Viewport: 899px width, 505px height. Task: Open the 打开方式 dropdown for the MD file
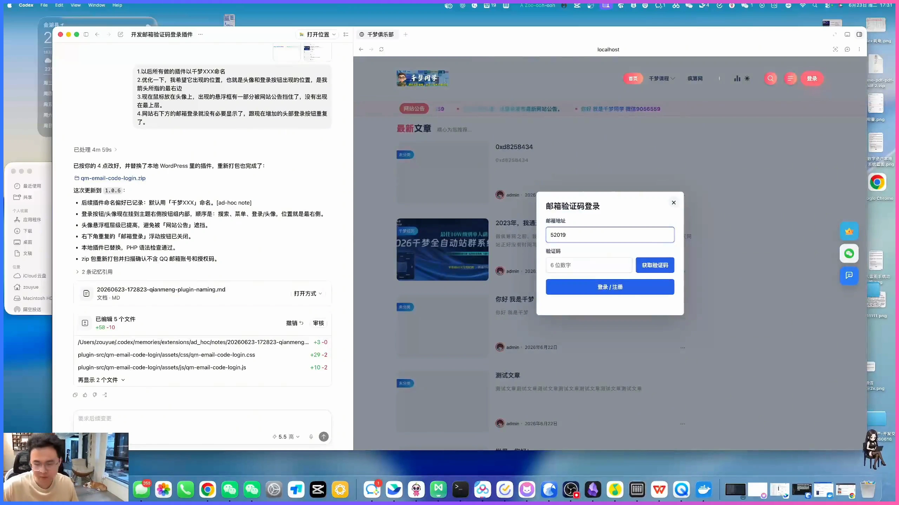coord(308,294)
